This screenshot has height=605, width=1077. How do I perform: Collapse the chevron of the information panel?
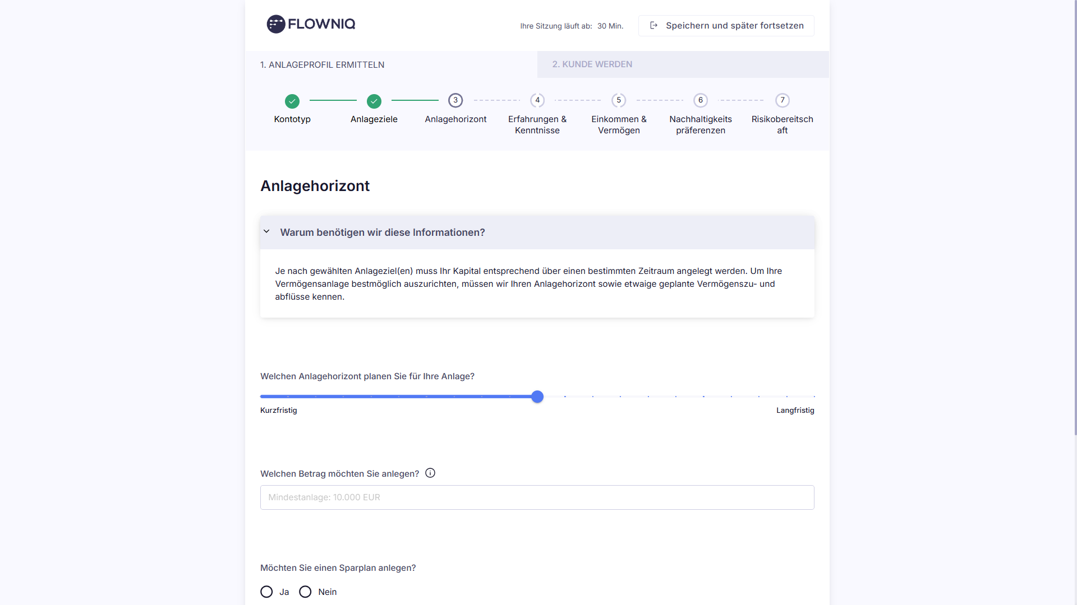(x=267, y=232)
